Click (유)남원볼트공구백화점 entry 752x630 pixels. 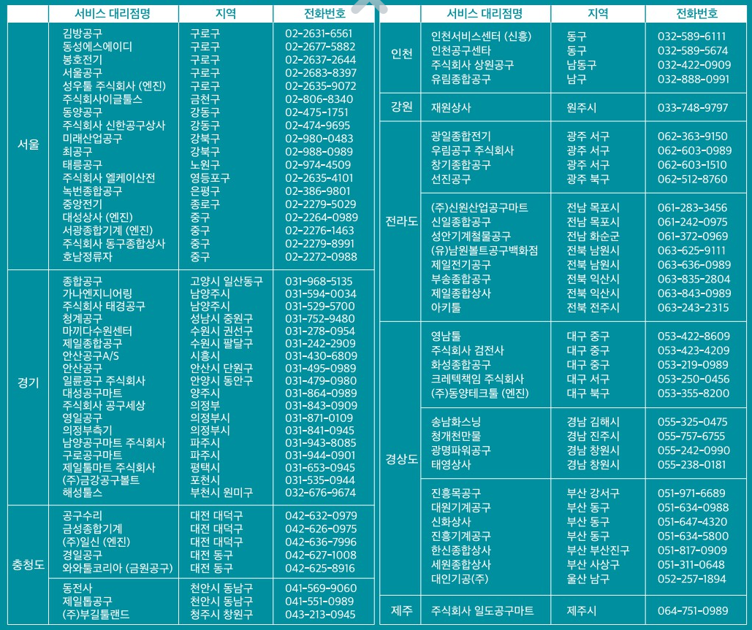(x=485, y=250)
